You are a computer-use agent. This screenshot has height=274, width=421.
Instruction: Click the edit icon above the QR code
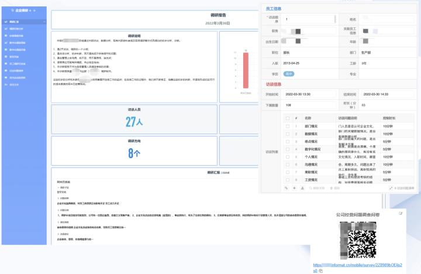click(401, 214)
